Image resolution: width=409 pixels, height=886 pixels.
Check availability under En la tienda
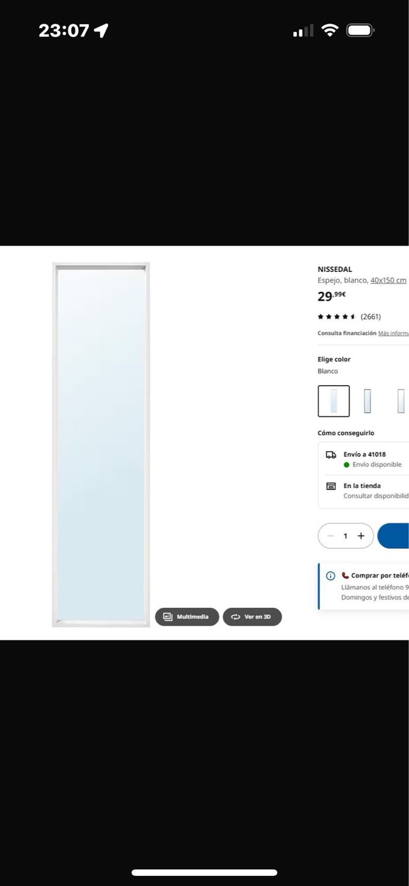coord(376,496)
